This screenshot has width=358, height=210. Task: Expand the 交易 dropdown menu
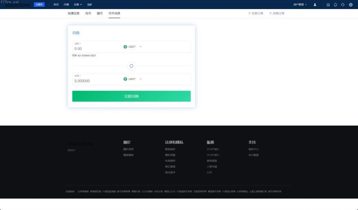point(78,5)
